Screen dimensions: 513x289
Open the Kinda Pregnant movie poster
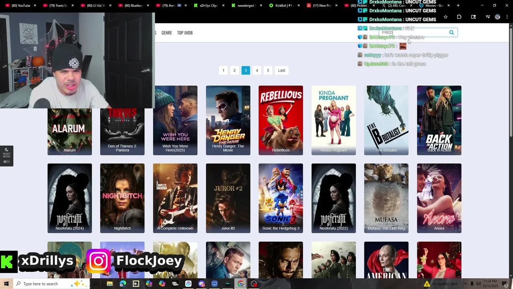[333, 120]
